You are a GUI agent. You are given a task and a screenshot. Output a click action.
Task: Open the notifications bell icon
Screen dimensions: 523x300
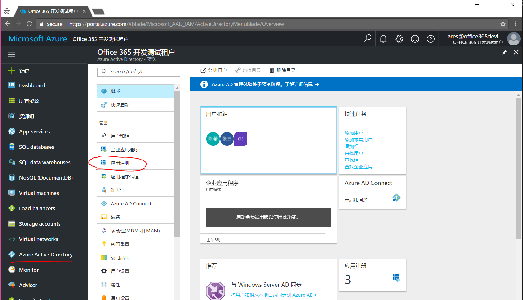click(x=383, y=39)
